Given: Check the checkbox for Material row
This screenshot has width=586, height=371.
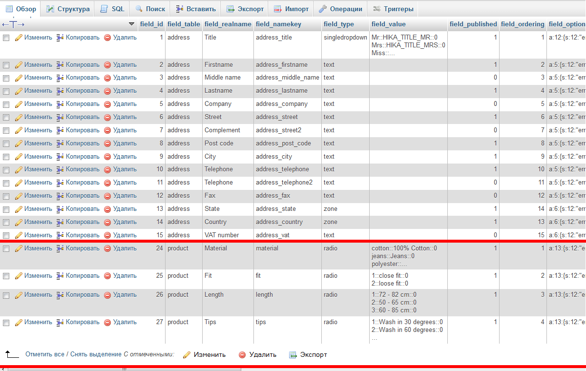Looking at the screenshot, I should pyautogui.click(x=6, y=248).
